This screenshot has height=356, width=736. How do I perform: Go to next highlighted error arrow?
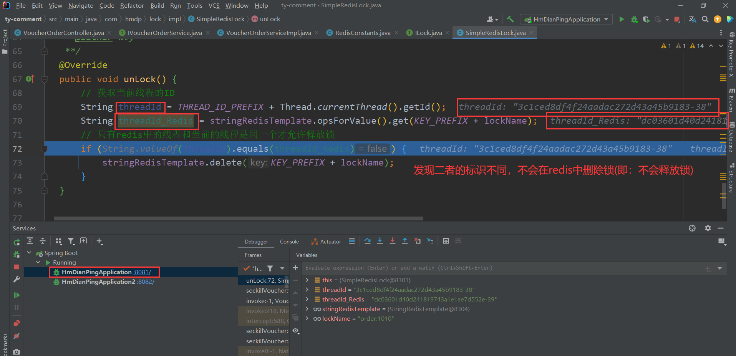point(721,46)
